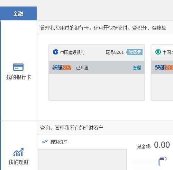Click the 快捷支付 logo on 建设银行 card

(x=62, y=67)
